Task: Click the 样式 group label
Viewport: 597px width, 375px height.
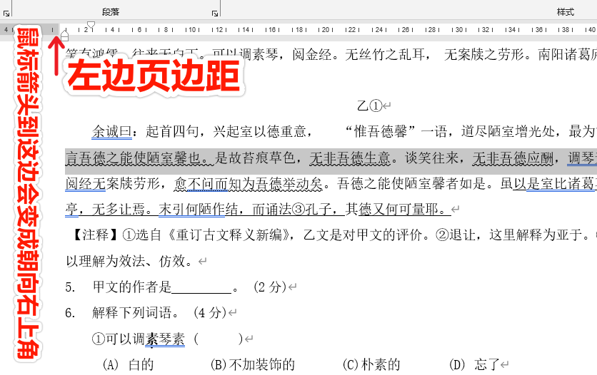Action: click(x=565, y=12)
